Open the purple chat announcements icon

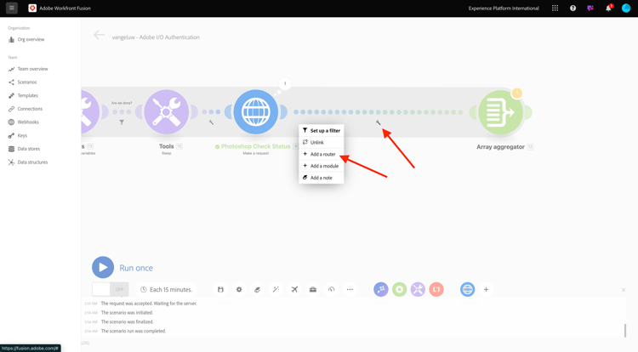590,9
